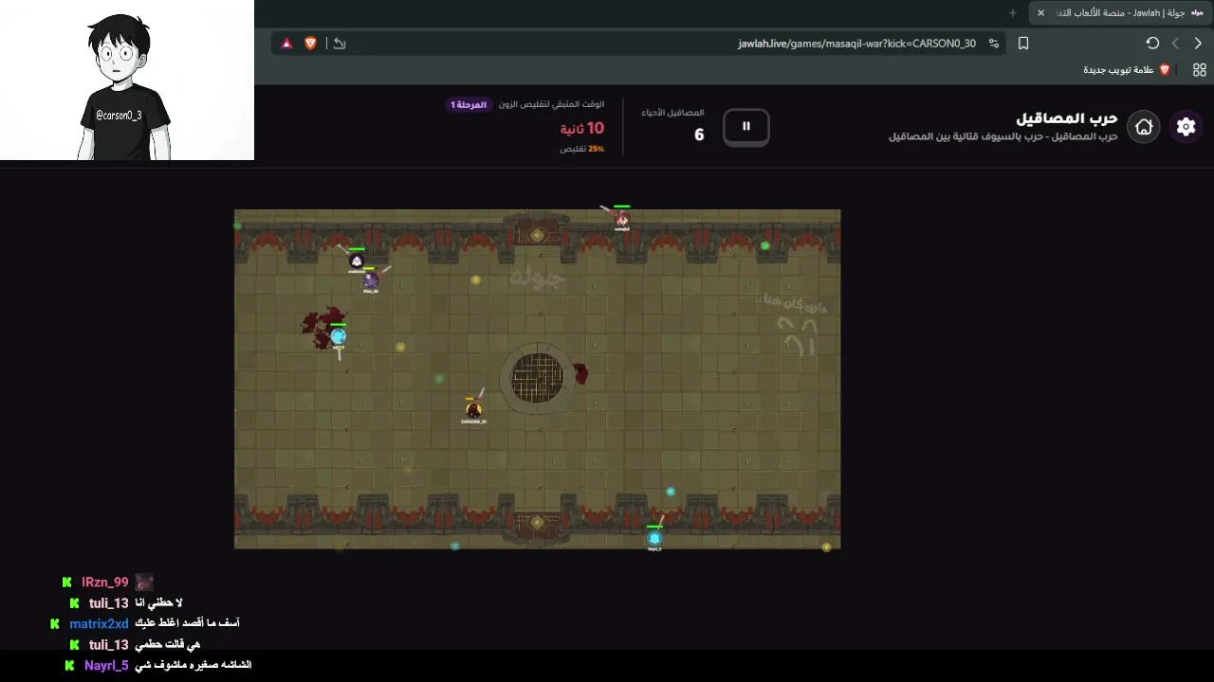Open site settings icon in address bar
The height and width of the screenshot is (682, 1214).
tap(993, 43)
